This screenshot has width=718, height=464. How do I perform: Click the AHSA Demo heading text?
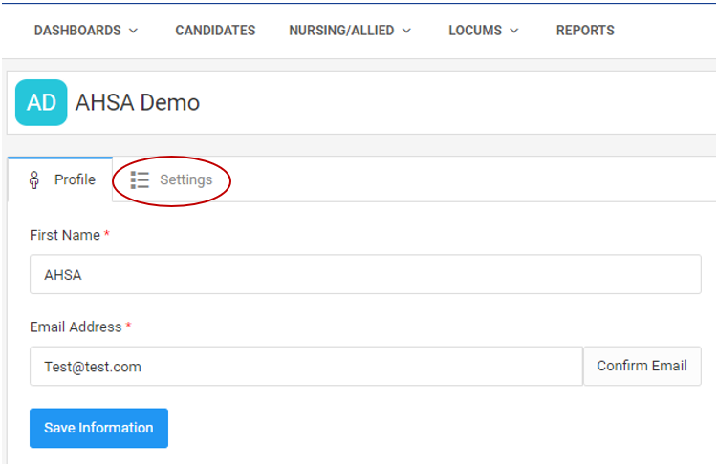138,103
